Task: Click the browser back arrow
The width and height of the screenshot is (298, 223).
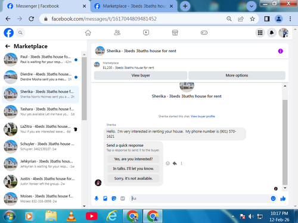Action: point(8,19)
